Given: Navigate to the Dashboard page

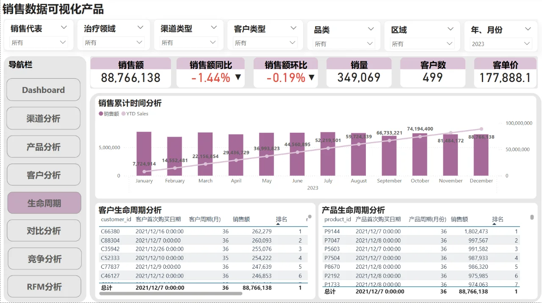Looking at the screenshot, I should 43,90.
